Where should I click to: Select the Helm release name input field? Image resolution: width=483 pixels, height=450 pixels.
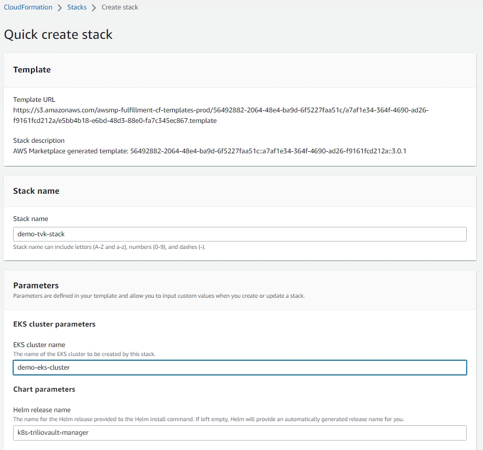click(x=239, y=433)
